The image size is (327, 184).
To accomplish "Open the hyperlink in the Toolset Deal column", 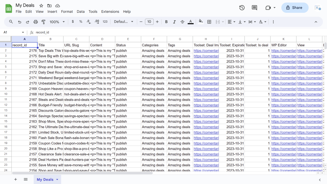I will coord(206,50).
